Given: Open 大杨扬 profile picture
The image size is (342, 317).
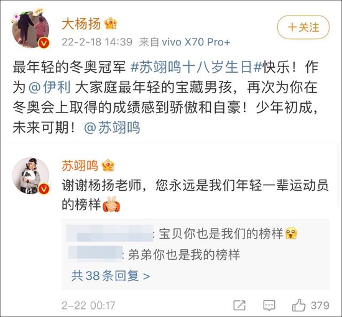Looking at the screenshot, I should (30, 29).
